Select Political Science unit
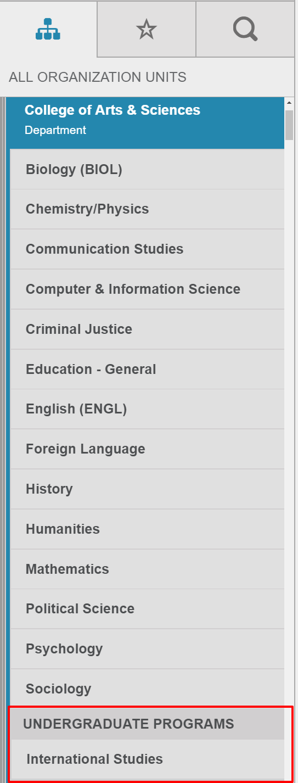 [x=147, y=609]
